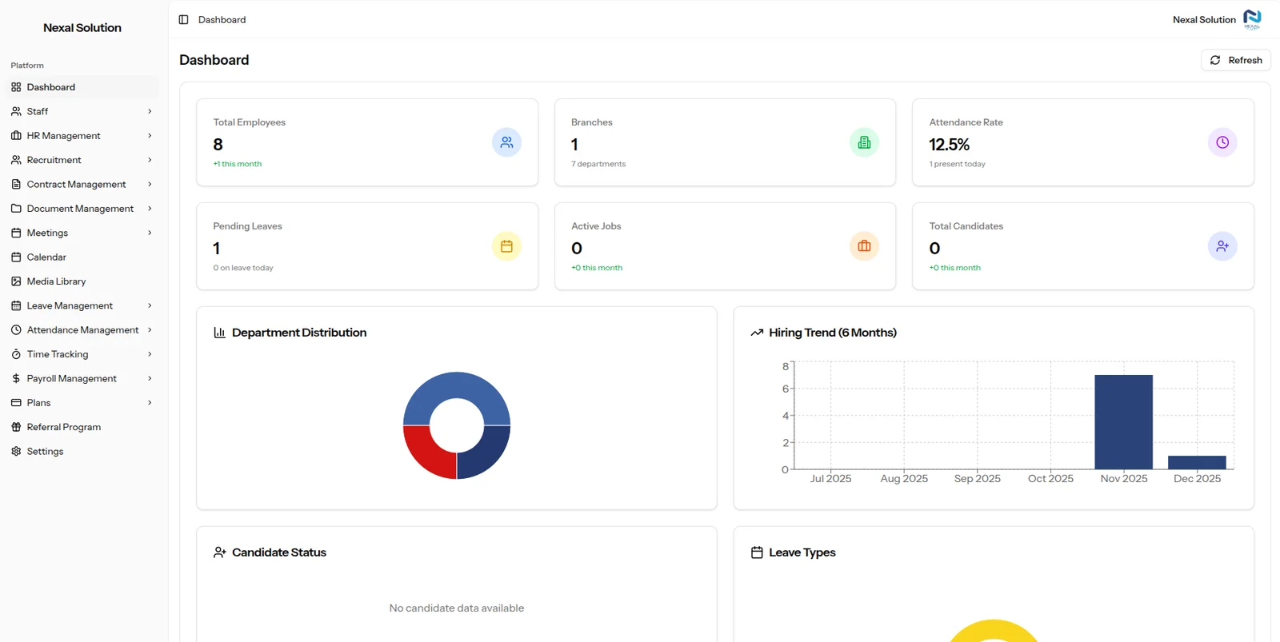Click the Leave Types calendar icon
1280x642 pixels.
coord(757,552)
